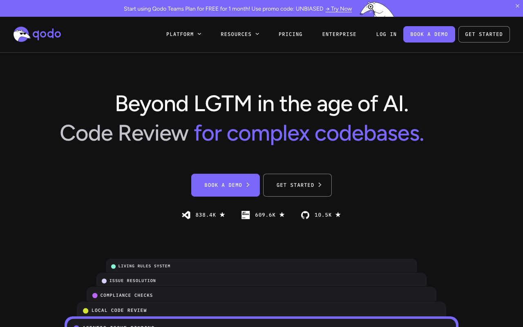
Task: Select the ENTERPRISE menu item
Action: (339, 34)
